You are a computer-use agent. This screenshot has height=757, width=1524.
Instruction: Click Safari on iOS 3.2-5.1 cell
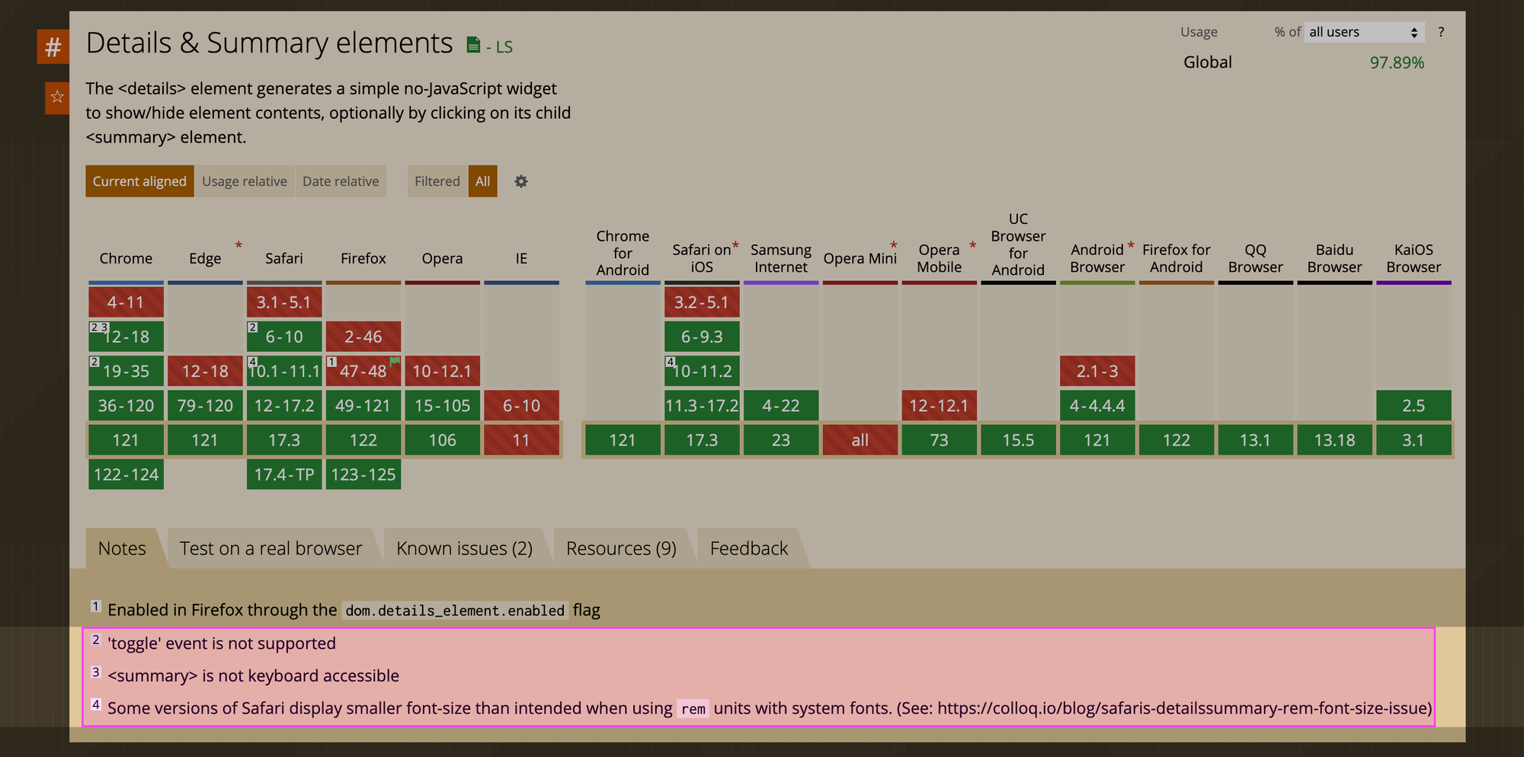pyautogui.click(x=702, y=302)
